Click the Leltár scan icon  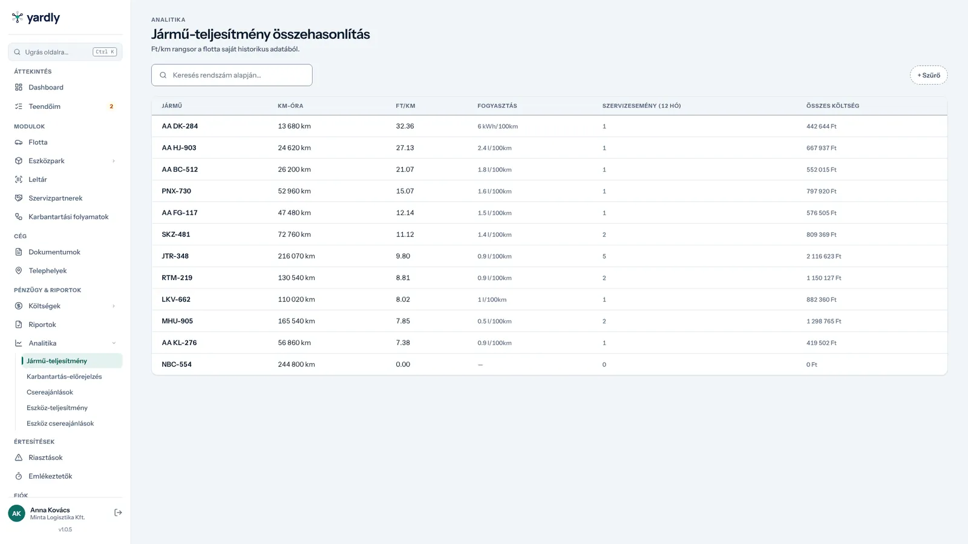[x=19, y=180]
